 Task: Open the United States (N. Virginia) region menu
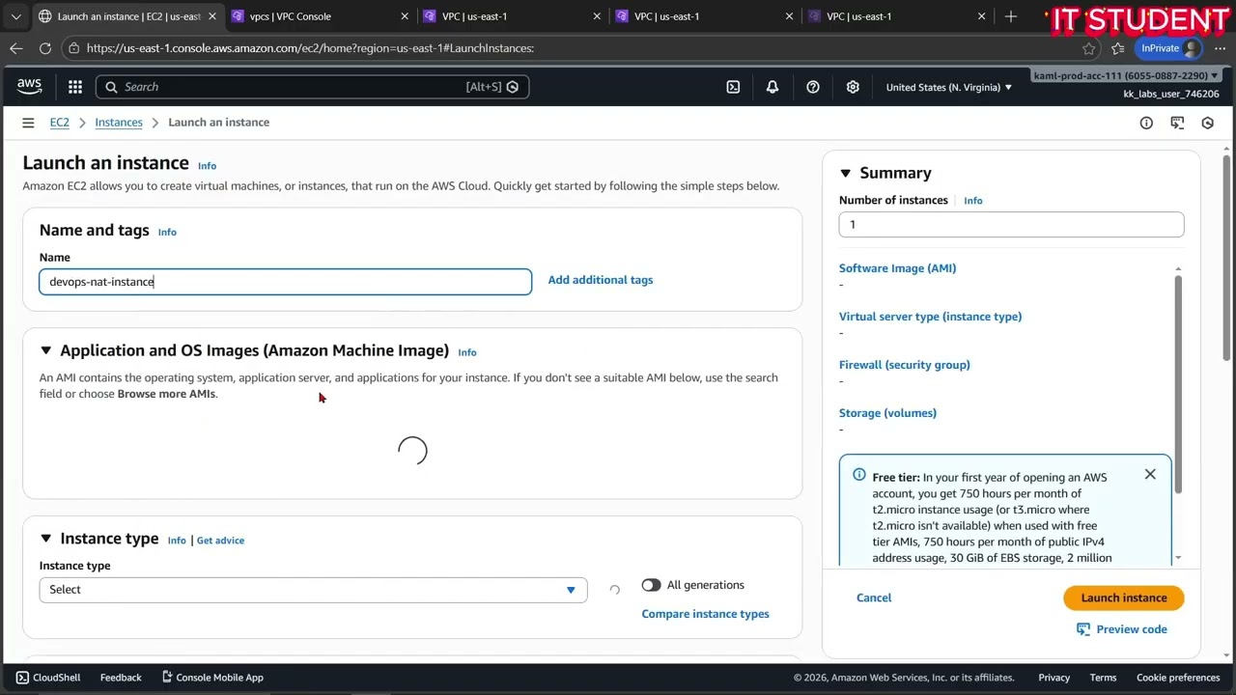click(x=949, y=87)
